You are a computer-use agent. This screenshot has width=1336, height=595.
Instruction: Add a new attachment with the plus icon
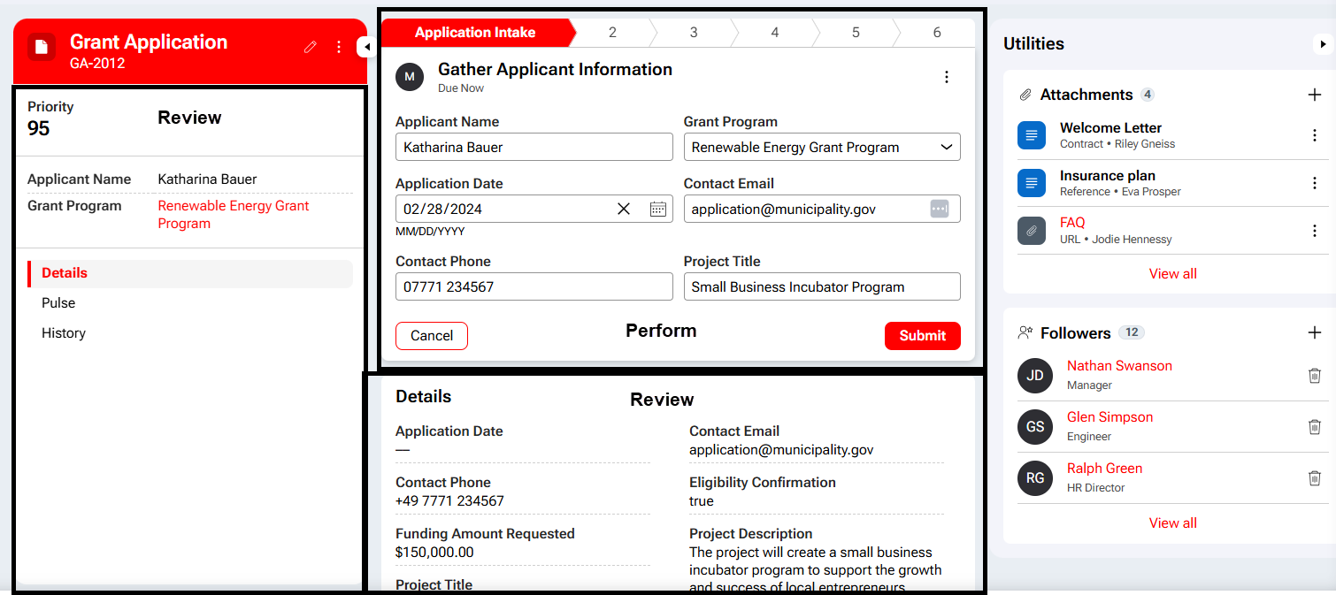click(x=1314, y=95)
